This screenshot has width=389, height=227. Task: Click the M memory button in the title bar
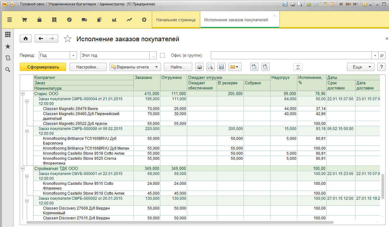pos(341,4)
